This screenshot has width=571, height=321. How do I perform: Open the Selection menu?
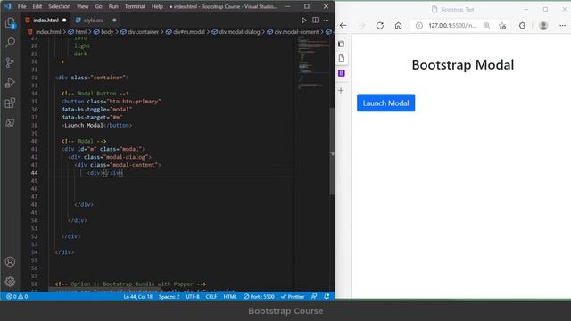coord(60,6)
